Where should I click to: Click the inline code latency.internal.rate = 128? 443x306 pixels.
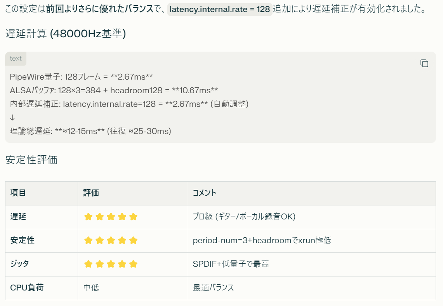(220, 9)
